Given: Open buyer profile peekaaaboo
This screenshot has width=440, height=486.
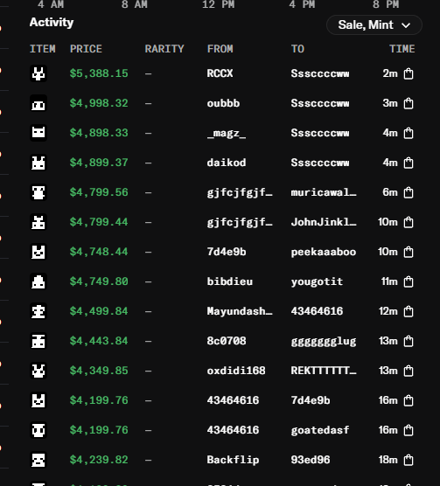Looking at the screenshot, I should 324,252.
